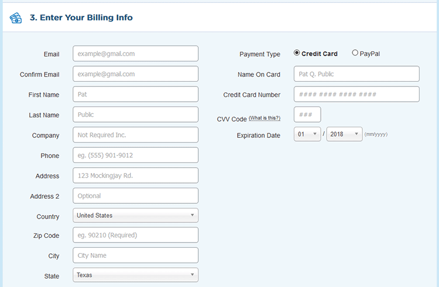This screenshot has width=439, height=287.
Task: Open the 'What is this?' CVV link
Action: pos(265,118)
